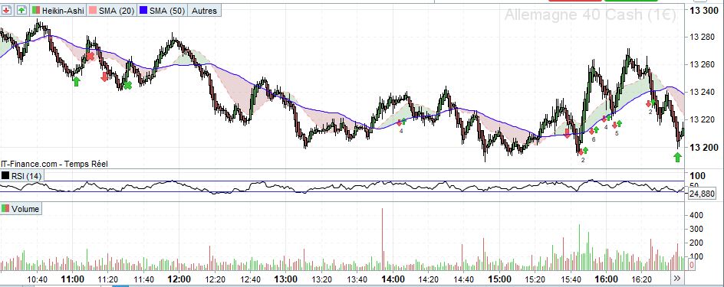Click the 12:00 time axis label

[x=179, y=279]
